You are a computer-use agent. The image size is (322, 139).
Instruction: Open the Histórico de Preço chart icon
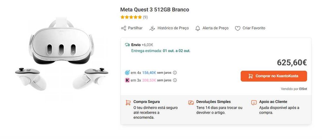click(152, 28)
